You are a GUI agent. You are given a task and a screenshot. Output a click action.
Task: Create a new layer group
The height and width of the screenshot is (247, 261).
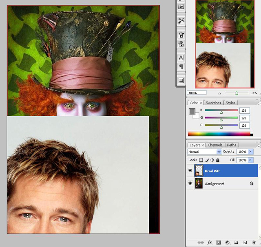[x=236, y=243]
